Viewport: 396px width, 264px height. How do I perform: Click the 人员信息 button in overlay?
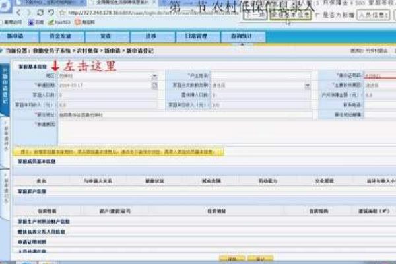click(x=374, y=15)
